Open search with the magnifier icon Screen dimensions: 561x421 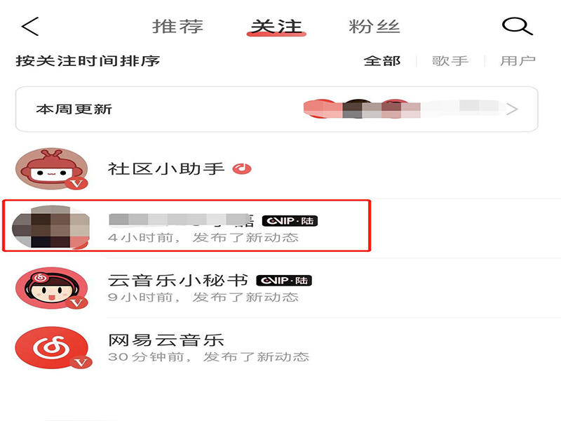[x=518, y=27]
